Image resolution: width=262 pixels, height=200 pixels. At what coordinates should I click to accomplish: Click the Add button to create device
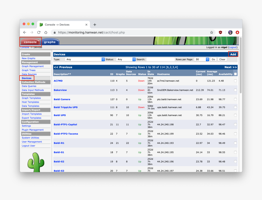point(233,54)
